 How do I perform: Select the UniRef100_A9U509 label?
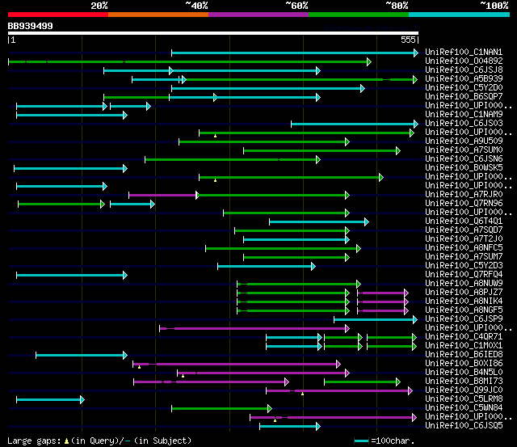pyautogui.click(x=464, y=141)
